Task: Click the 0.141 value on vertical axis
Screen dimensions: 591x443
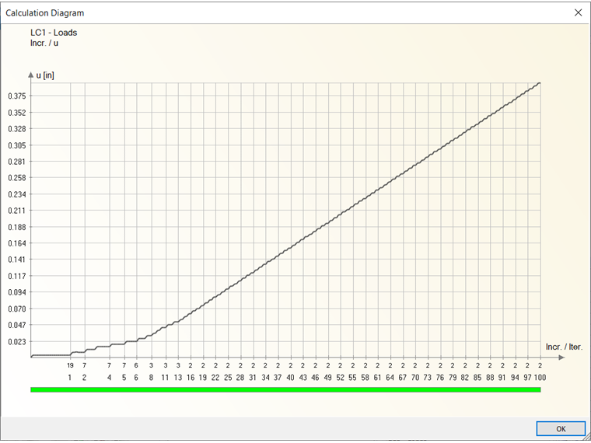Action: click(x=16, y=260)
